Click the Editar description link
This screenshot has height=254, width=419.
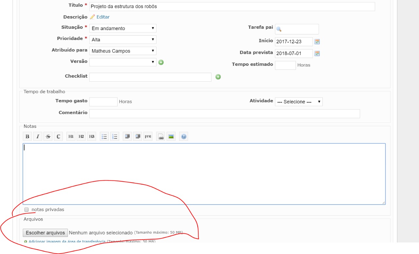pos(103,17)
